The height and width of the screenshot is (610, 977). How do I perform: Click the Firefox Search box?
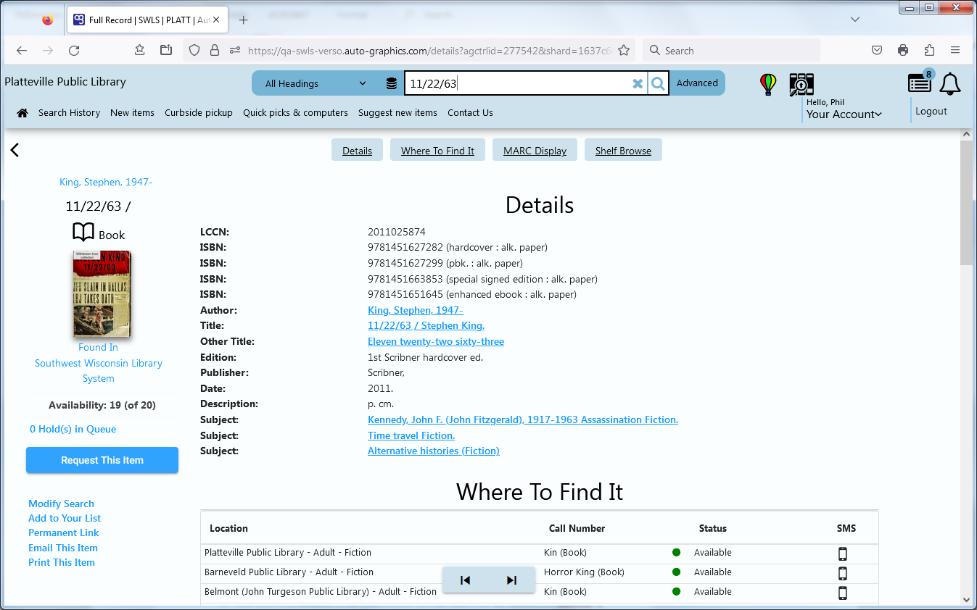[731, 50]
